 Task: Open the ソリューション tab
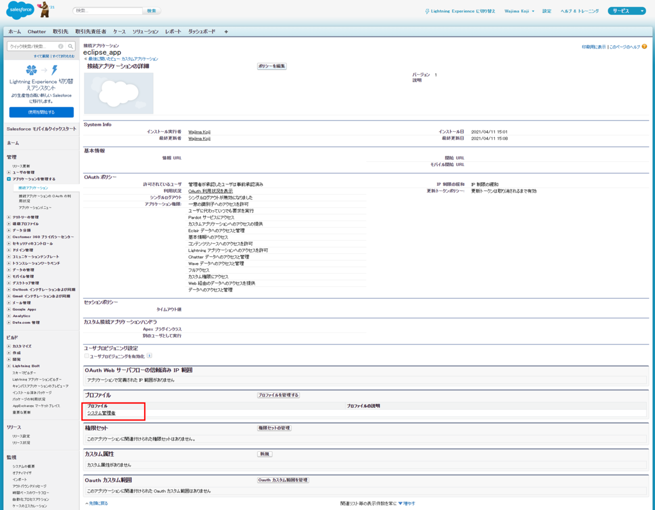145,32
